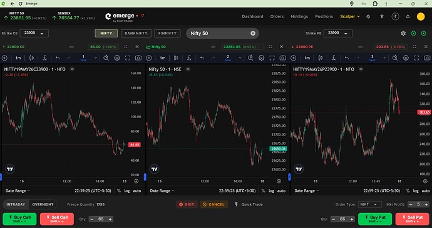
Task: Click the Buy Call button
Action: coord(19,219)
